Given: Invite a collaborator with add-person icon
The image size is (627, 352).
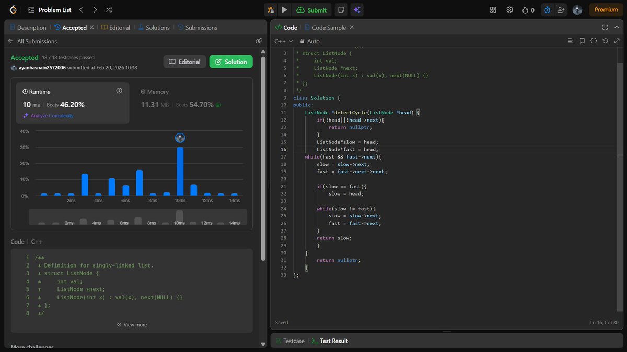Looking at the screenshot, I should coord(561,10).
